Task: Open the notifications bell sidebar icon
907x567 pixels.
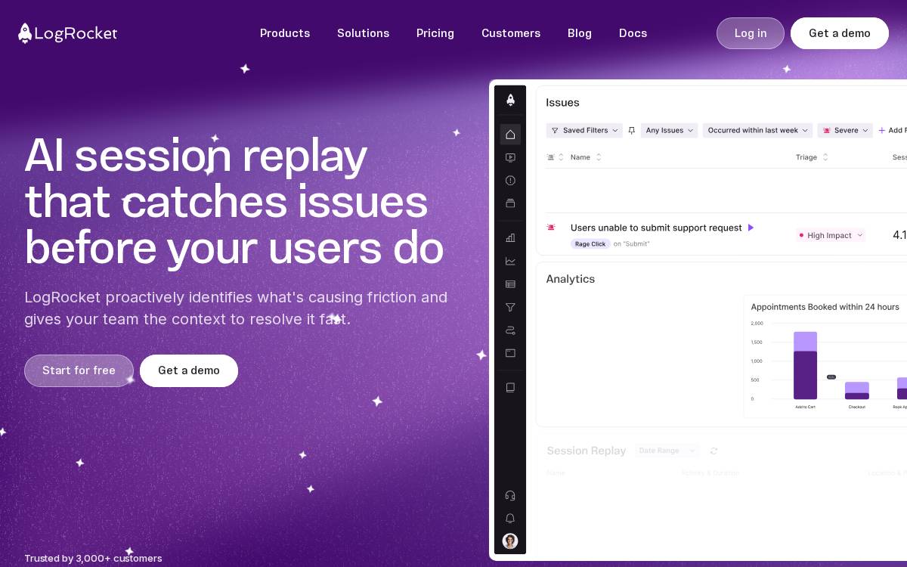Action: click(510, 519)
